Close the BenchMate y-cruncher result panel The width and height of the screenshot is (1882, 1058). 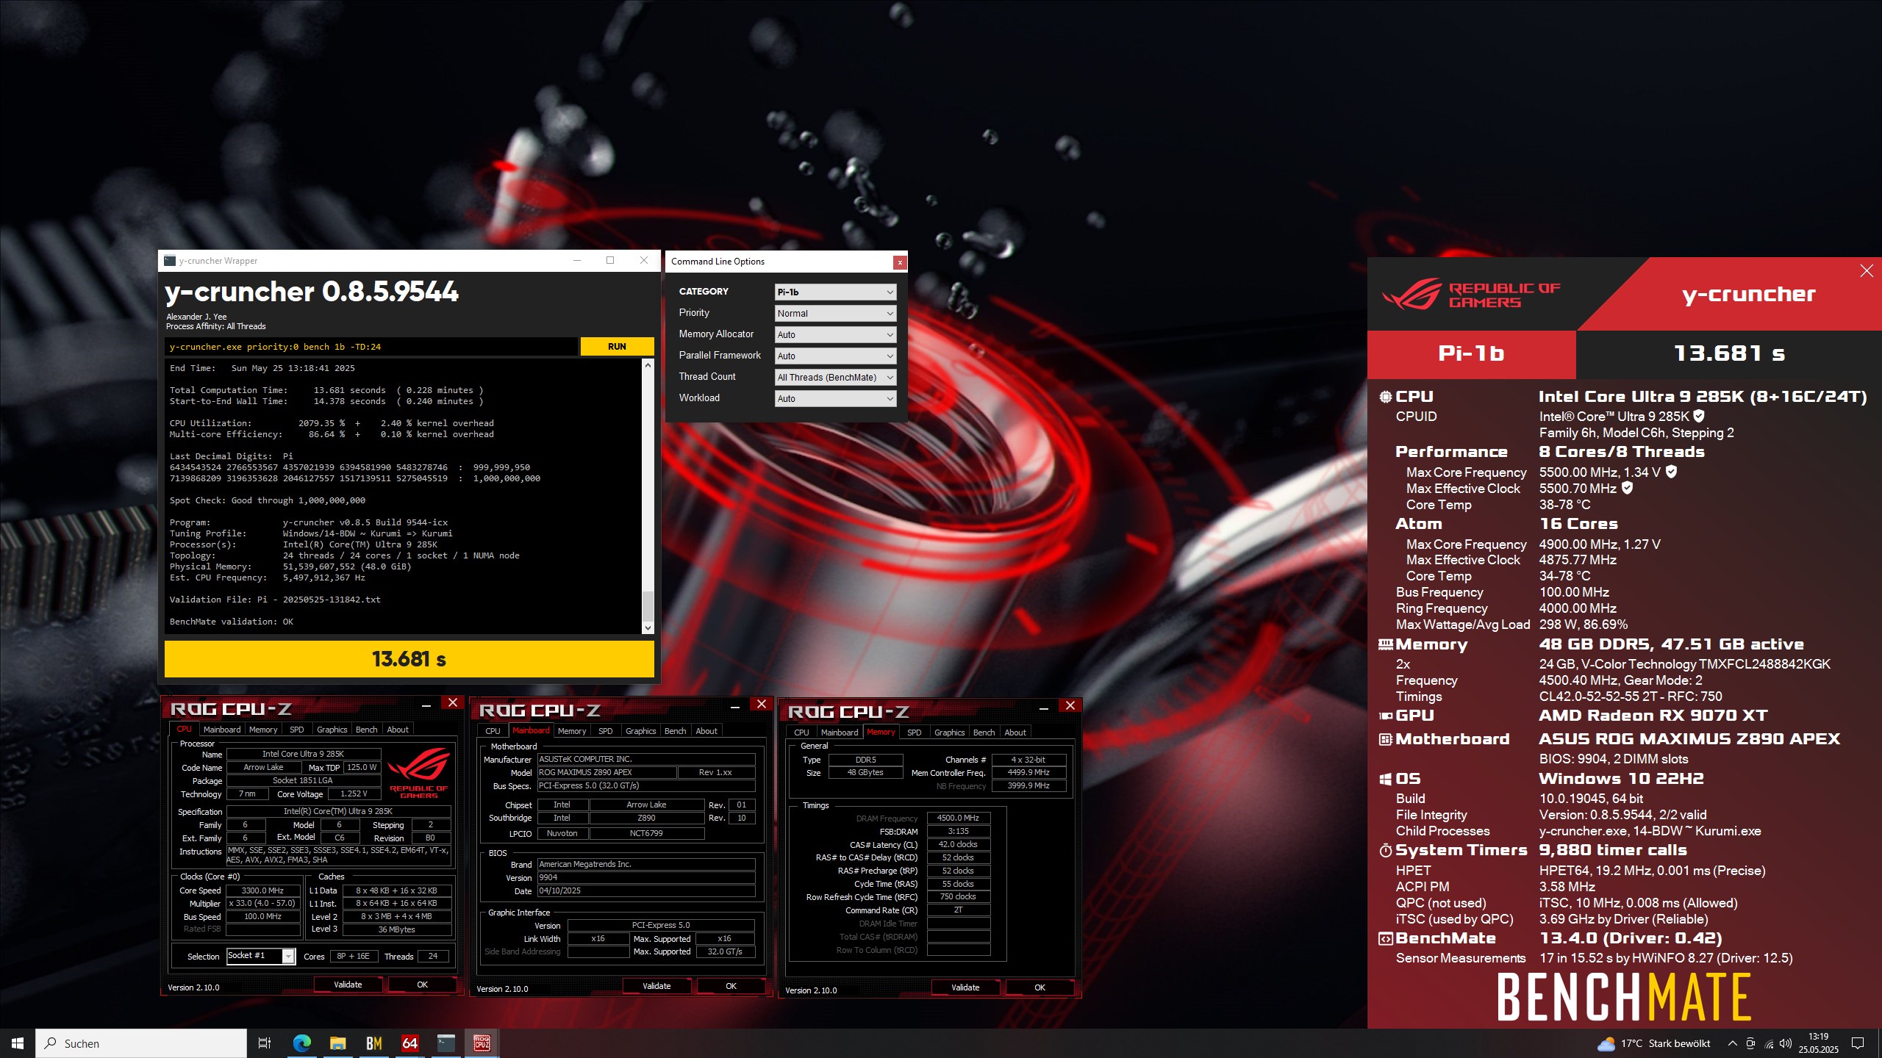pos(1866,271)
